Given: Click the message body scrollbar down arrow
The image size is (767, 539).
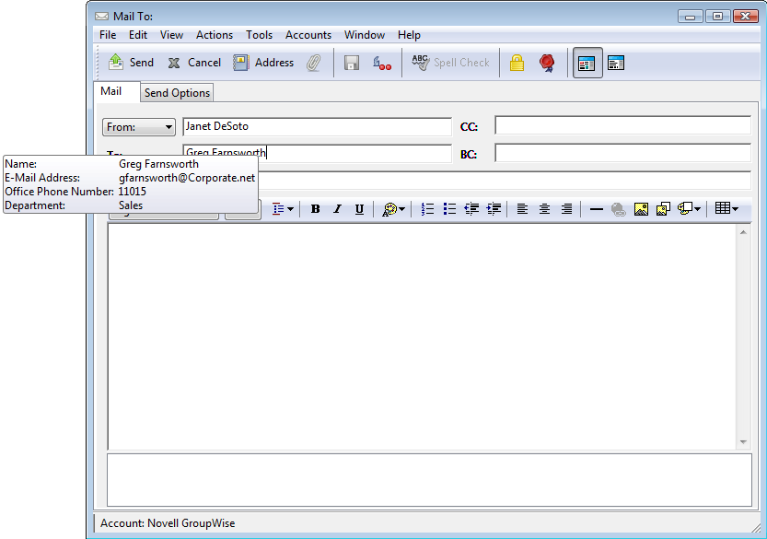Looking at the screenshot, I should pos(743,442).
